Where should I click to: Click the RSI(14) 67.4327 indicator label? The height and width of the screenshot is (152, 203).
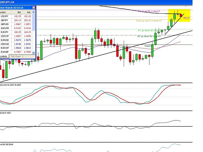coord(6,113)
